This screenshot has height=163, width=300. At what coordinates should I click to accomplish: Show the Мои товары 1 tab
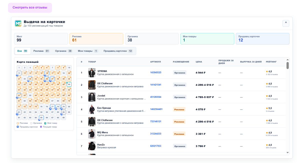(x=88, y=51)
